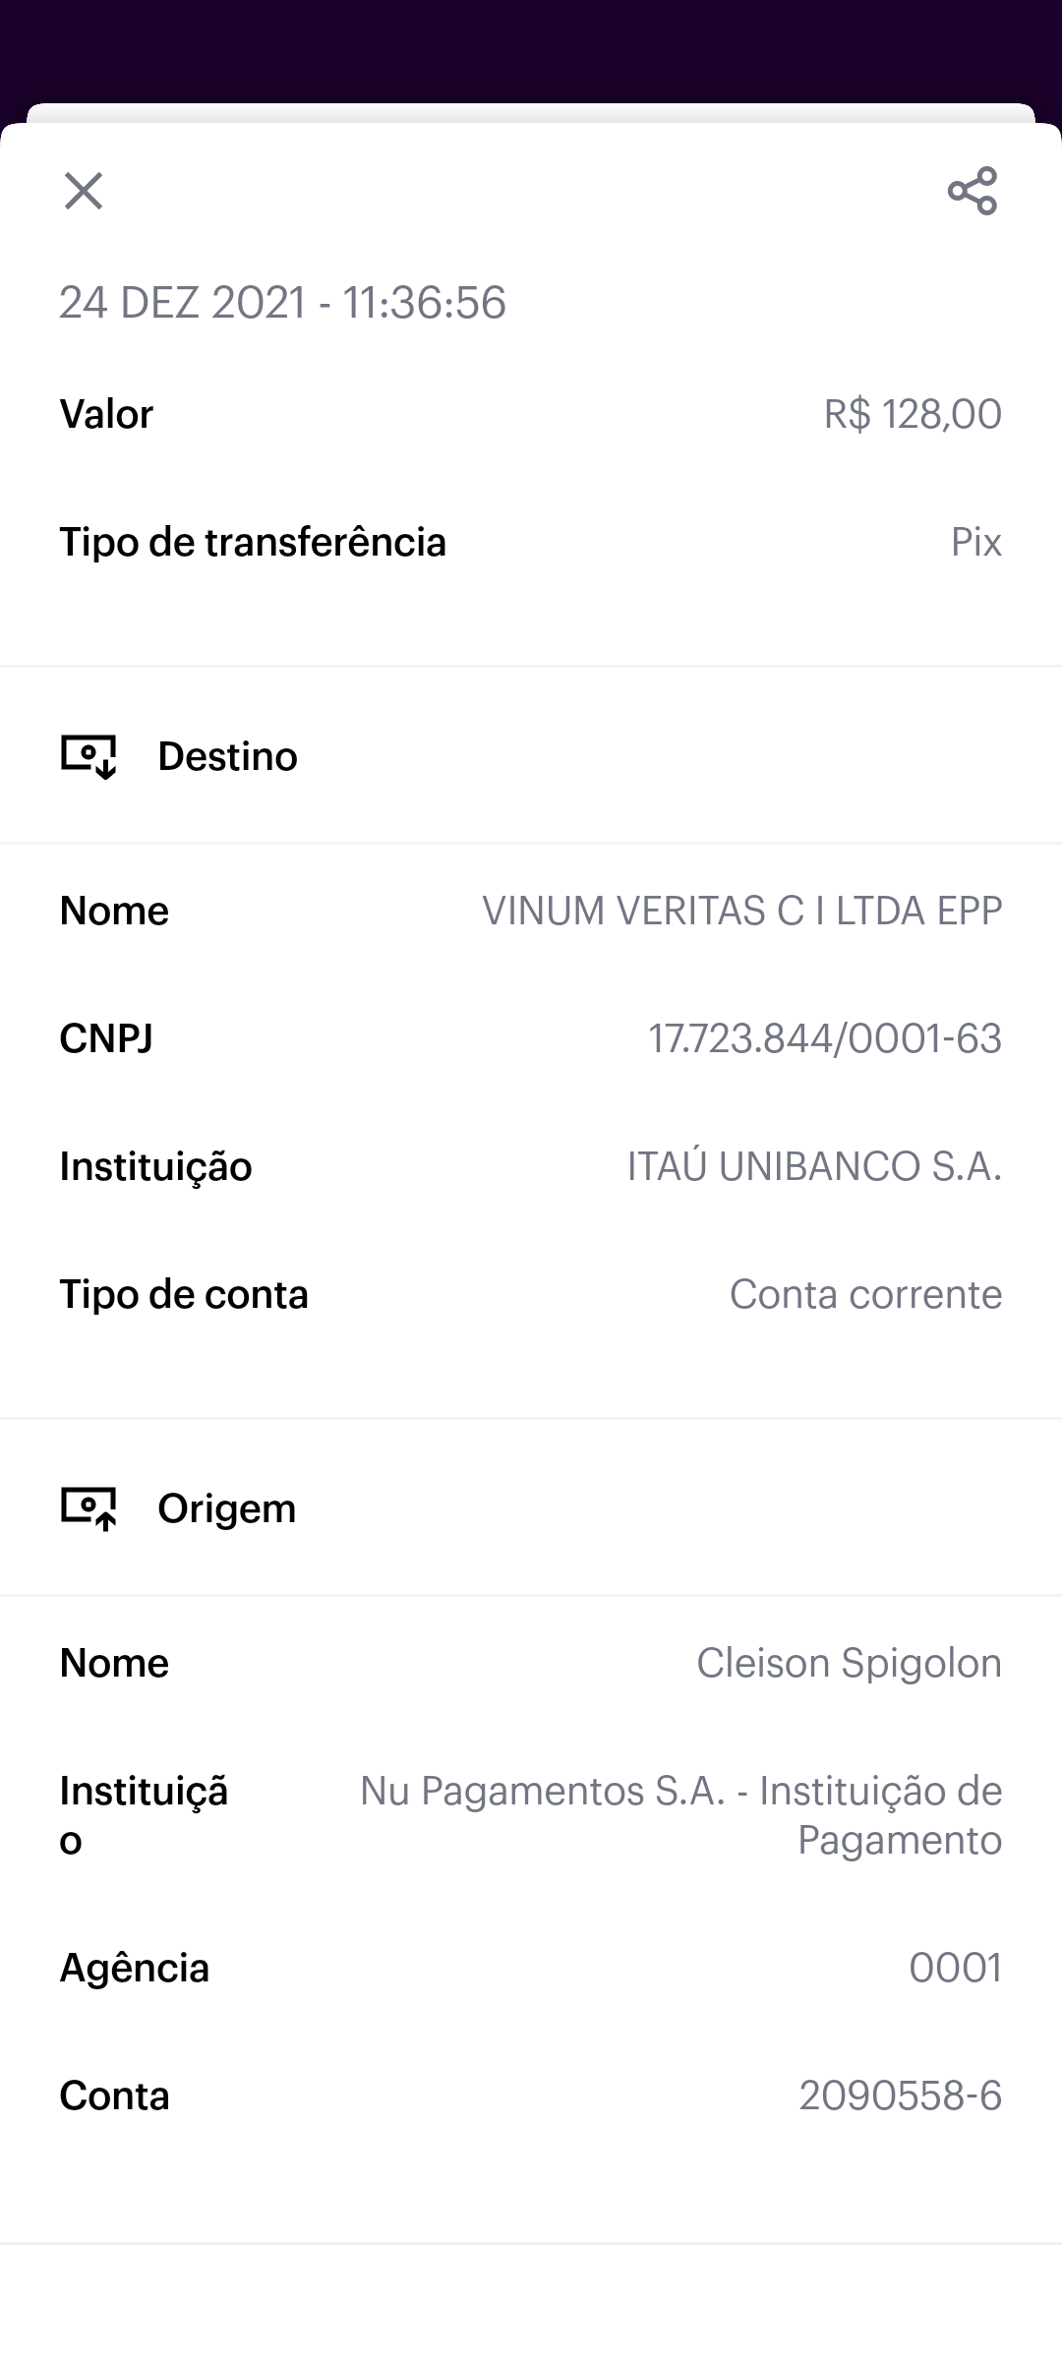
Task: Select the Destino section header
Action: coord(227,756)
